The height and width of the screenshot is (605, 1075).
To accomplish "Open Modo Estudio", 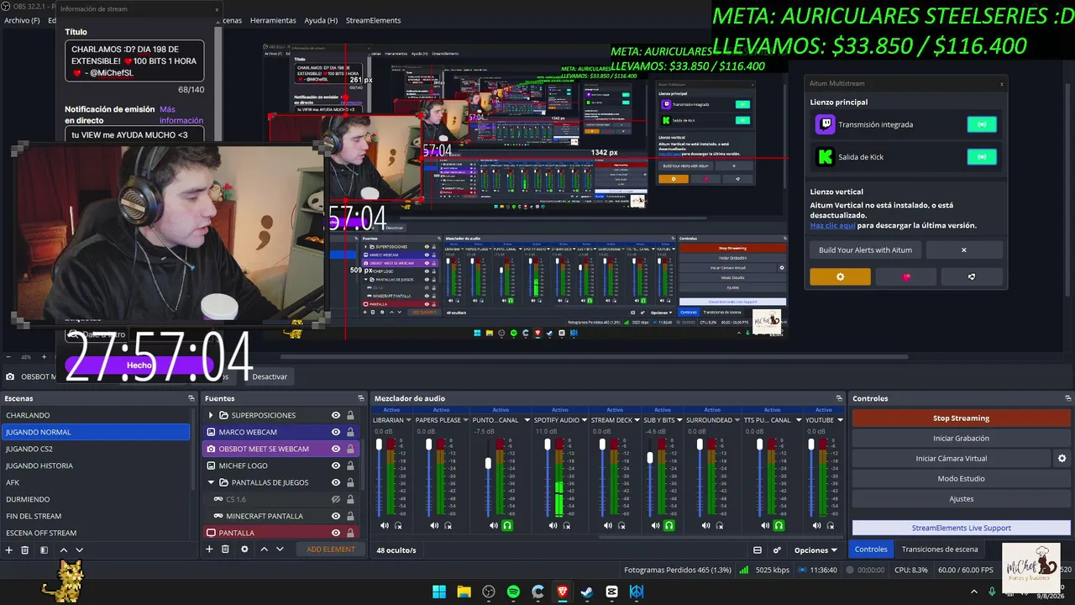I will coord(961,479).
